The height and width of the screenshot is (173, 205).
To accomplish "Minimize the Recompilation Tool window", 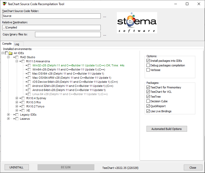I will pyautogui.click(x=176, y=4).
